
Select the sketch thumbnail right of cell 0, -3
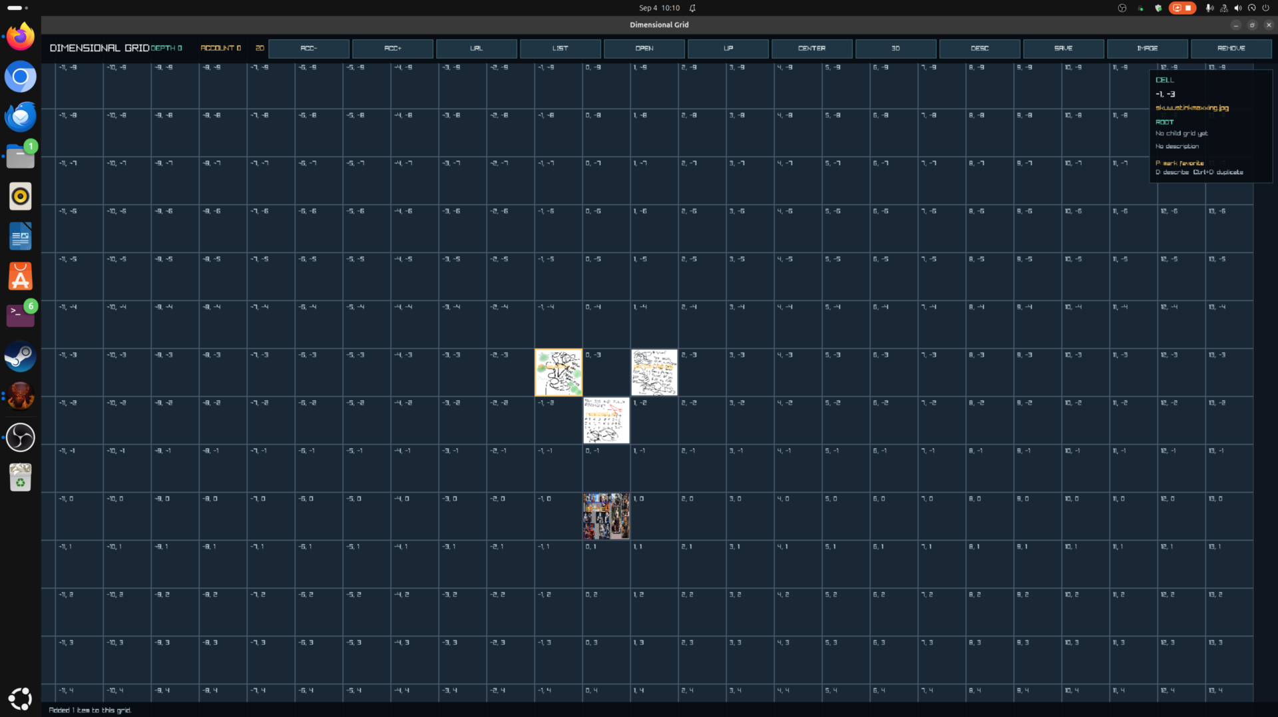[654, 373]
